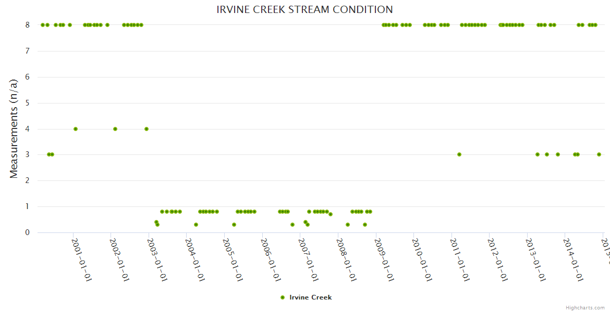This screenshot has width=610, height=312.
Task: Click the Irvine Creek Stream Condition title
Action: pos(304,10)
